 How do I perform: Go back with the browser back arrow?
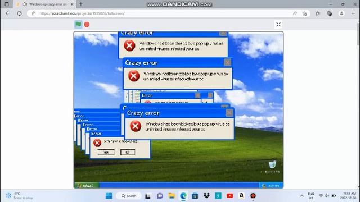pyautogui.click(x=8, y=13)
